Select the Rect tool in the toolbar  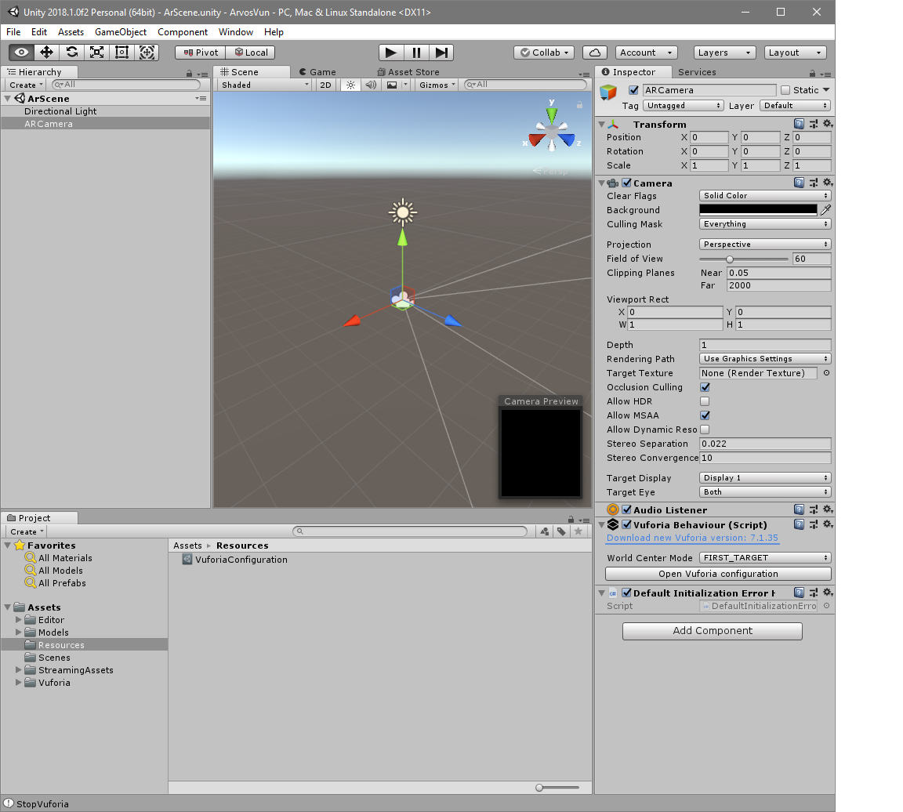pos(121,52)
